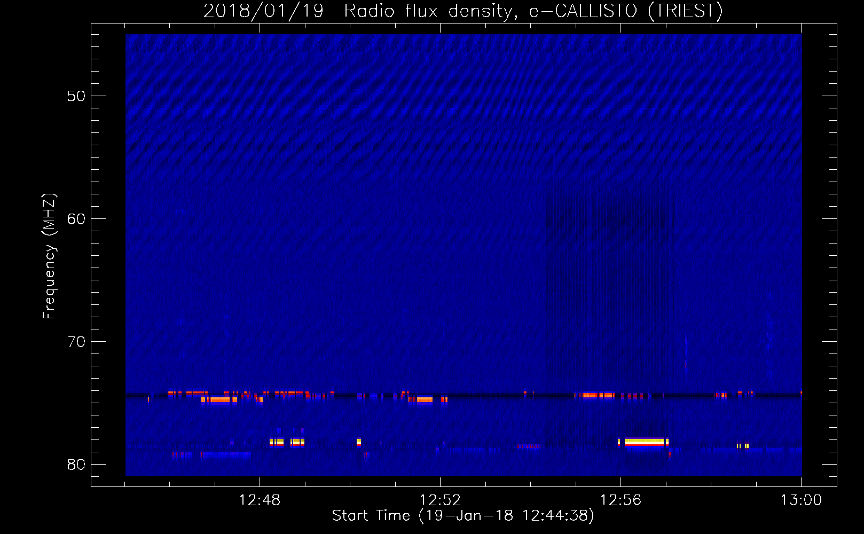
Task: Click the 12:56 time tick label
Action: point(620,500)
